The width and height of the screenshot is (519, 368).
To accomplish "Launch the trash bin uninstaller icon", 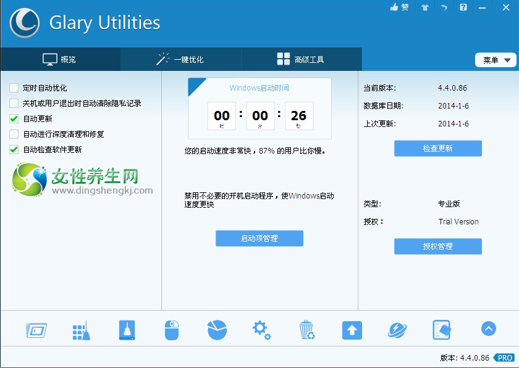I will [306, 330].
